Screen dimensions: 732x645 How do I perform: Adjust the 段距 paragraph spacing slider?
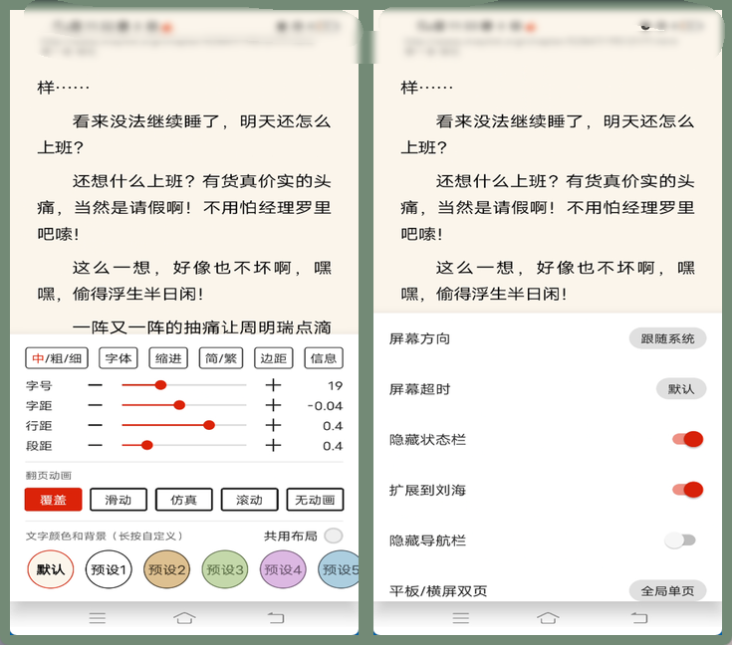coord(184,446)
